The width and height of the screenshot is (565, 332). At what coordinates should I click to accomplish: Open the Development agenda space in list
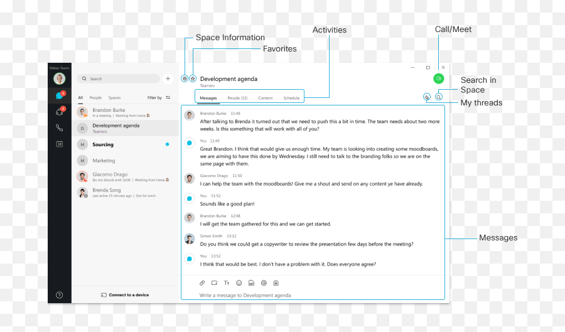point(126,128)
